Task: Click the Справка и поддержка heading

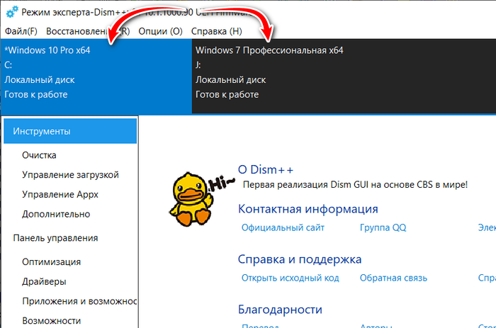Action: coord(300,259)
